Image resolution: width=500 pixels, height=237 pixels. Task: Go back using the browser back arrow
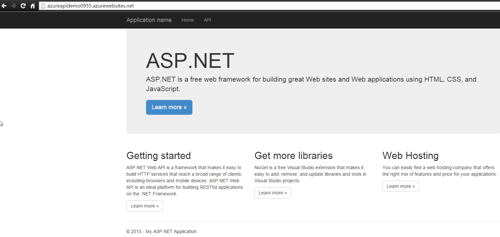coord(4,6)
